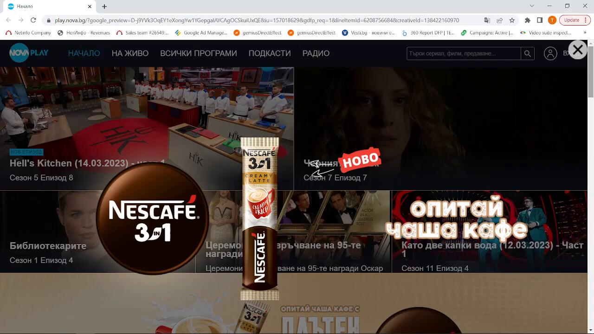Close the Nescafé ad overlay
The image size is (594, 334).
click(577, 50)
